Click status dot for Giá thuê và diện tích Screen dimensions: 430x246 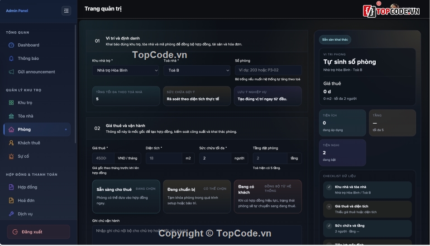[x=329, y=207]
